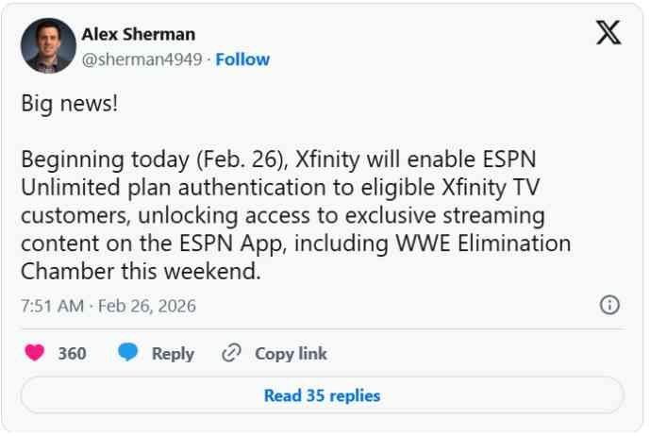This screenshot has height=436, width=650.
Task: Click the 360 likes count
Action: point(72,354)
